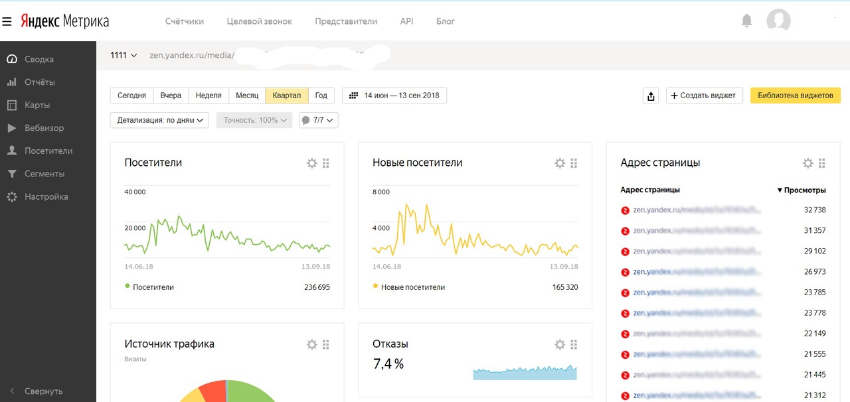Click the Библиотека виджетов button

point(795,96)
